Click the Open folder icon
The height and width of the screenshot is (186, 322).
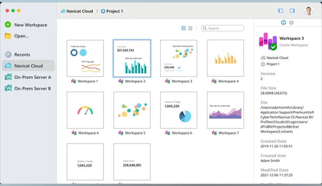(8, 36)
